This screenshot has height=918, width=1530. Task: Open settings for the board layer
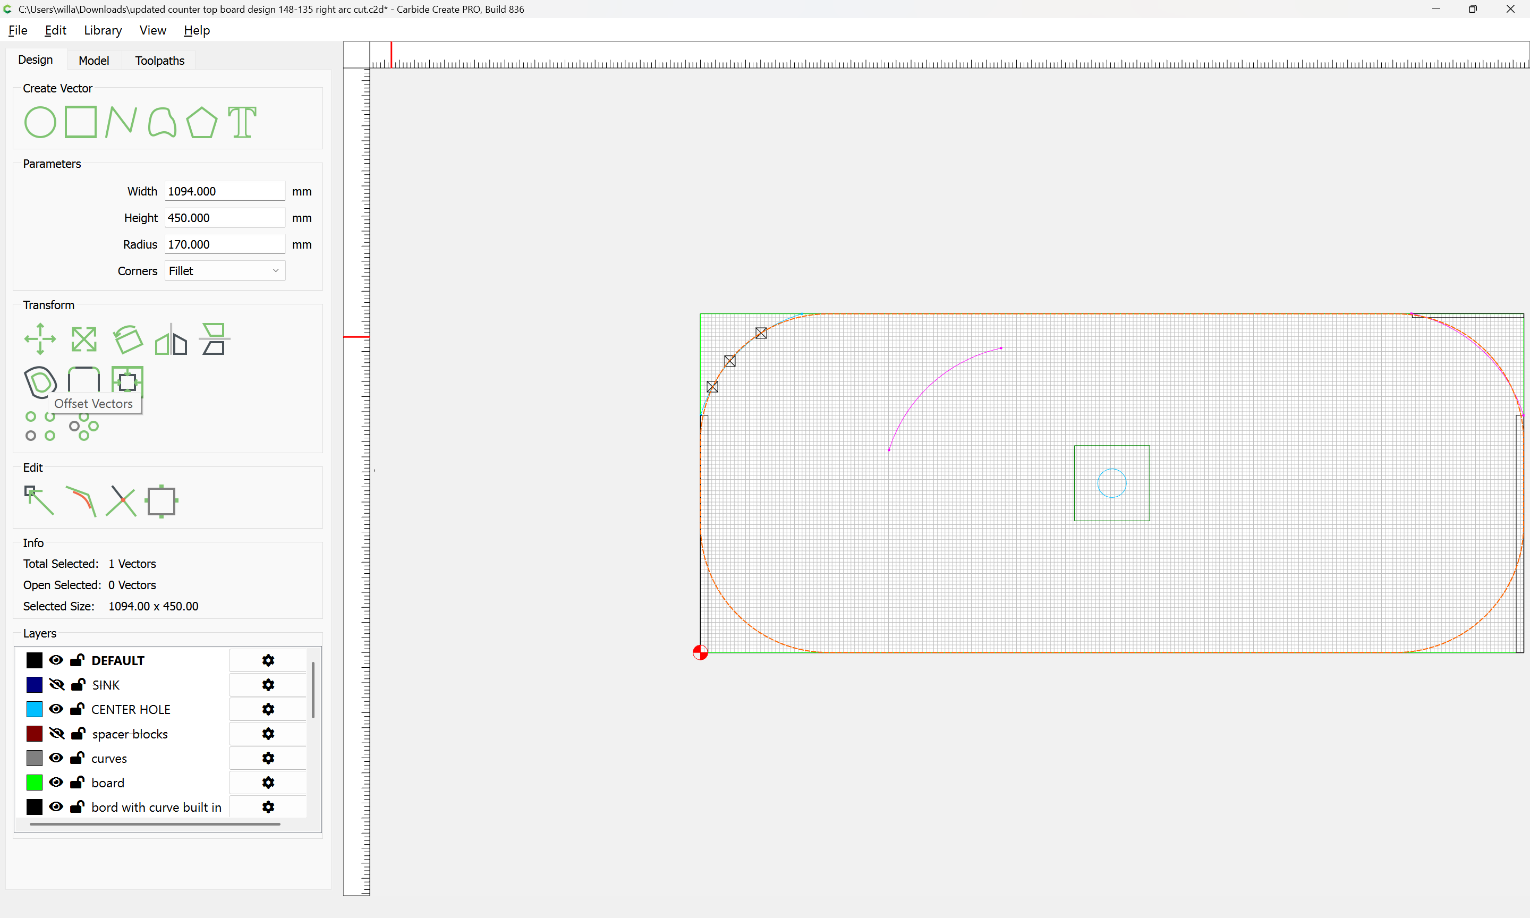click(268, 783)
